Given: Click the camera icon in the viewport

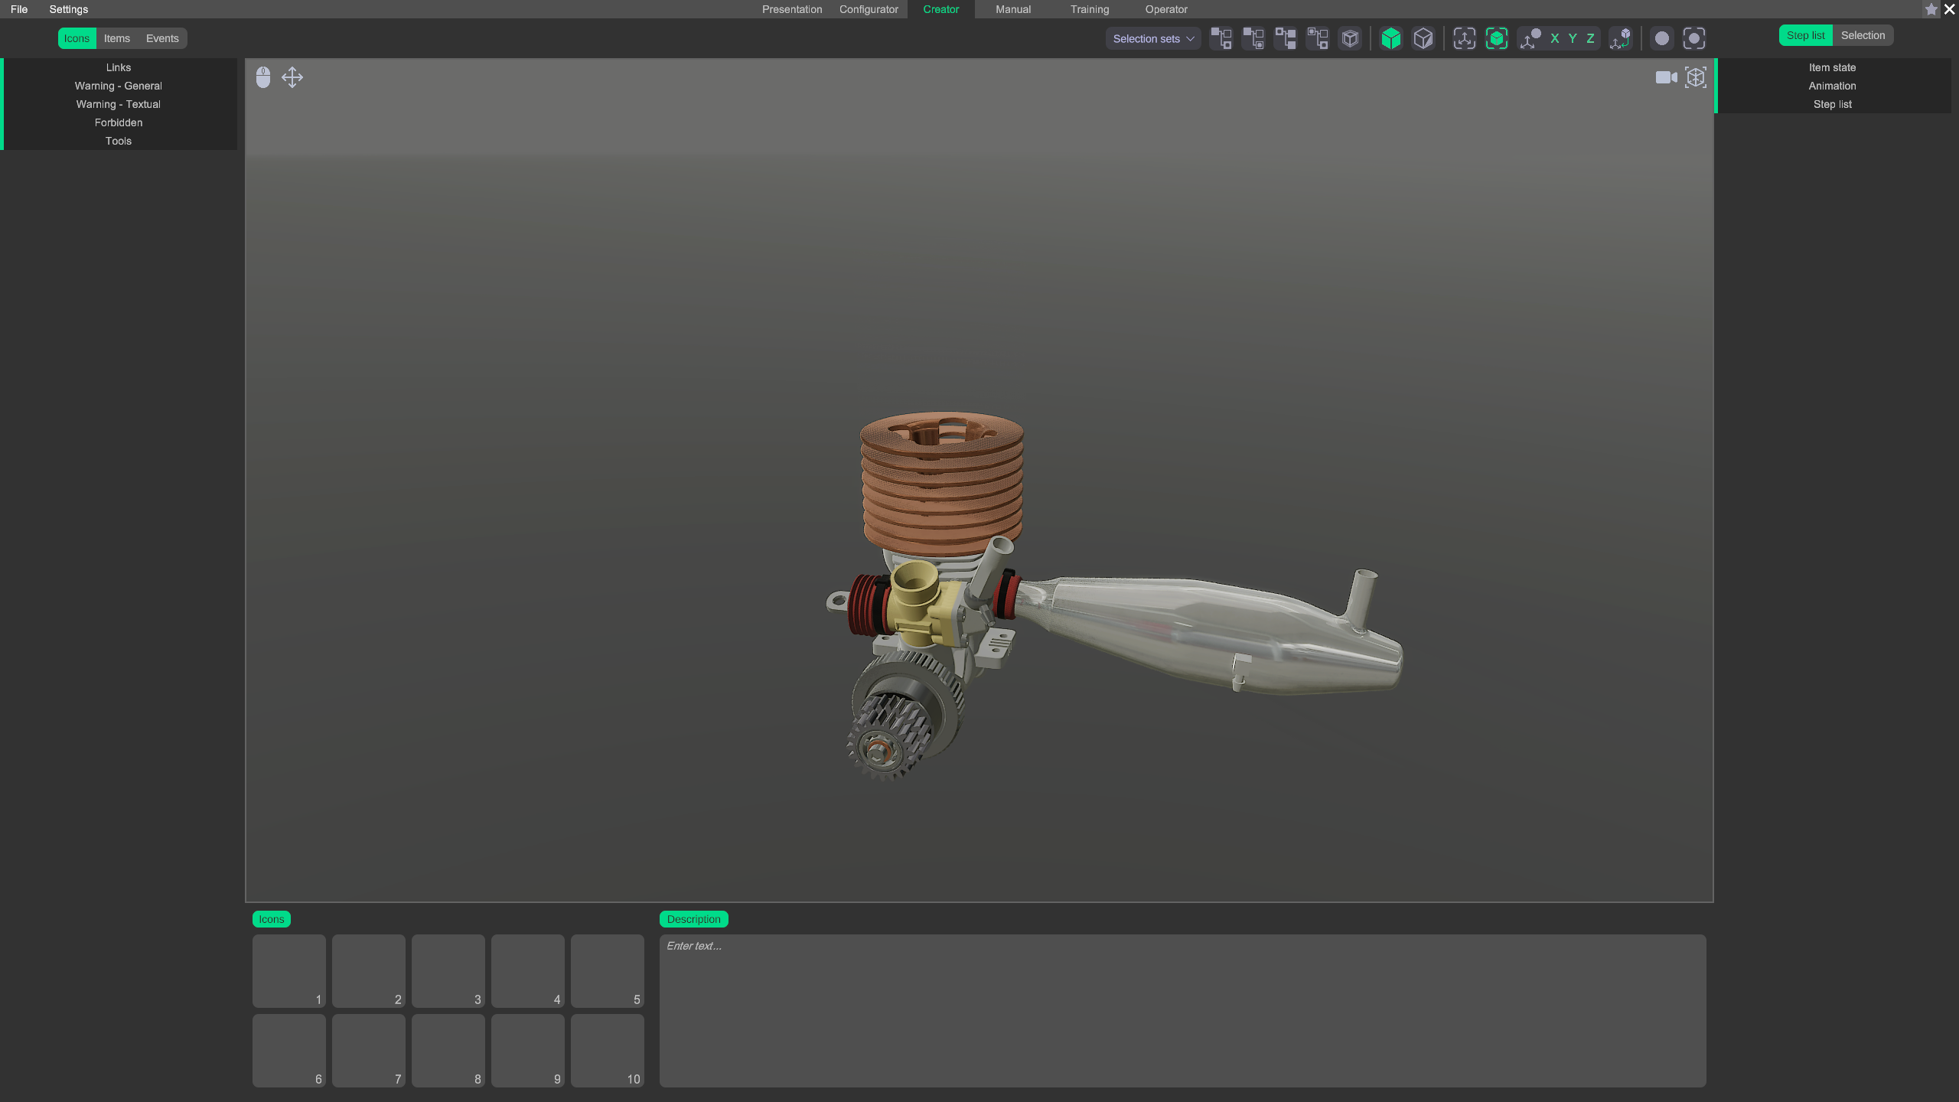Looking at the screenshot, I should click(1666, 77).
